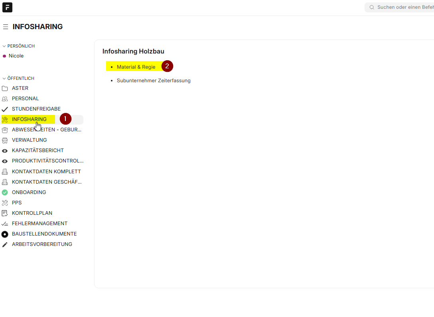The width and height of the screenshot is (434, 317).
Task: Click the STUNDENFREIGABE checkmark icon
Action: pos(5,109)
